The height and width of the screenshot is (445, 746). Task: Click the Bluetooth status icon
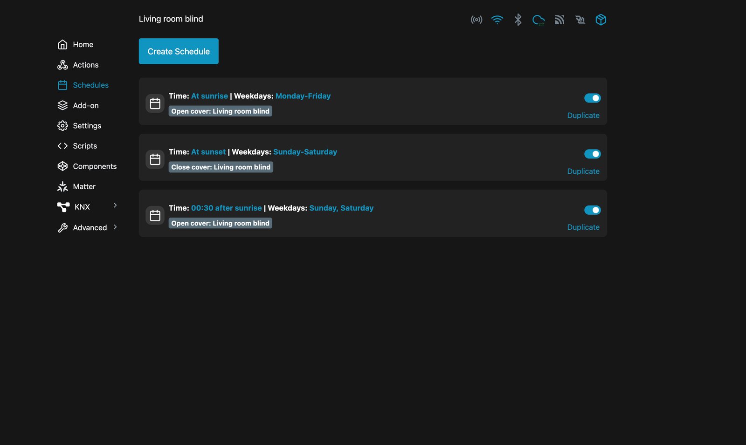click(518, 20)
